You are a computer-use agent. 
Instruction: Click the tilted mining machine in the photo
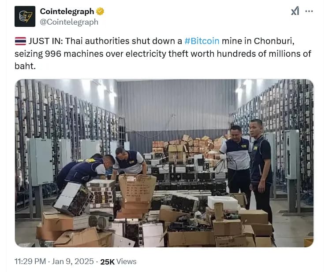73,199
